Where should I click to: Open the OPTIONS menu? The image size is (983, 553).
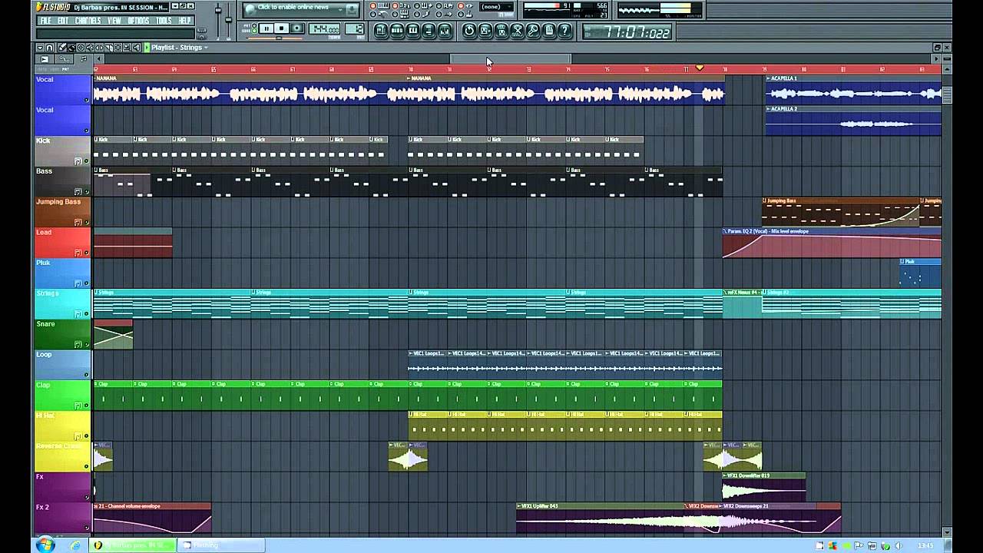[138, 21]
